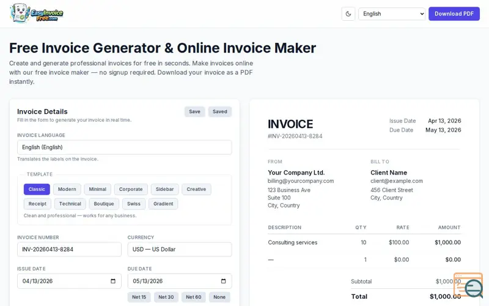The width and height of the screenshot is (489, 306).
Task: Click the $100.00 rate value
Action: coord(399,242)
